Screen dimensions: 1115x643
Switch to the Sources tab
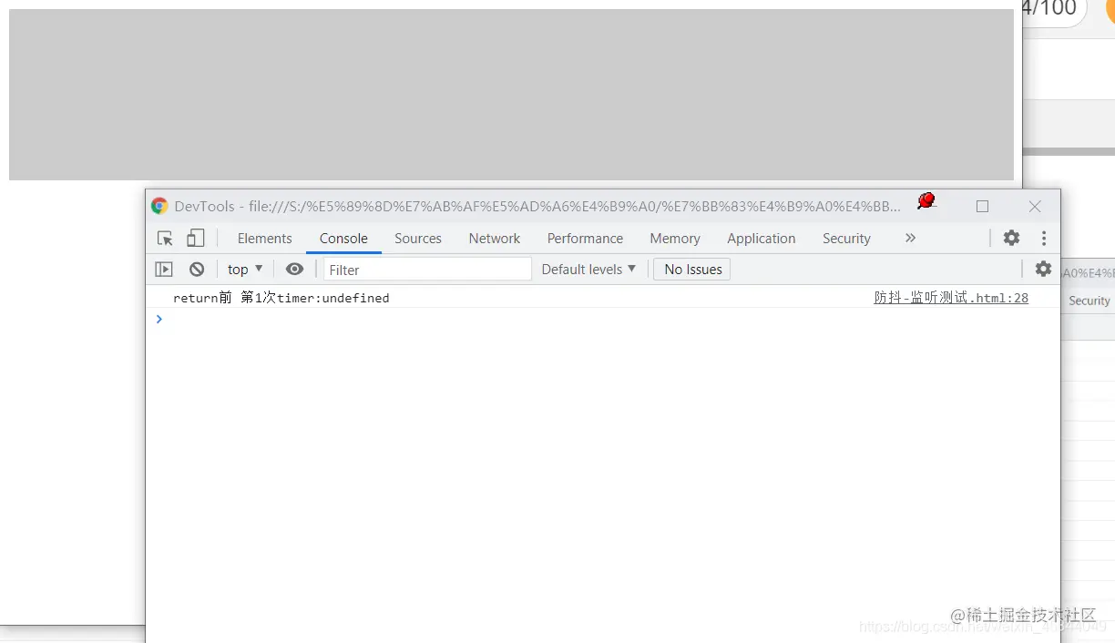418,239
